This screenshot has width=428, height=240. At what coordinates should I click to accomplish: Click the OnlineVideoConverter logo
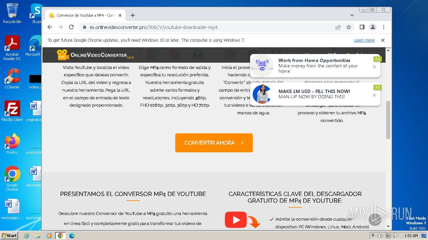tap(95, 55)
